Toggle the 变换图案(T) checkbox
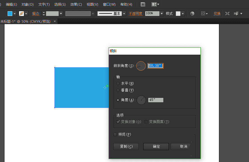 pos(146,122)
